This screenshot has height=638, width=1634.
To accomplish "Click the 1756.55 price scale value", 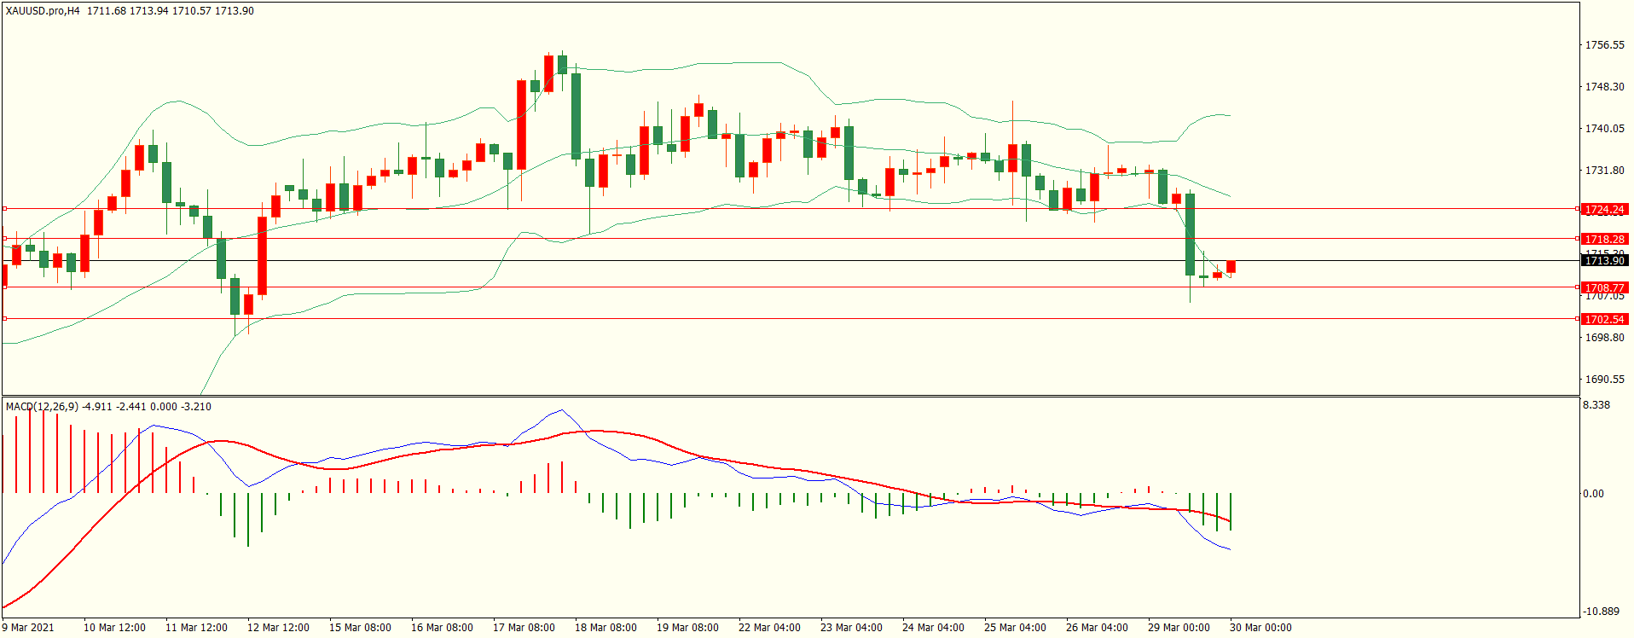I will point(1604,45).
